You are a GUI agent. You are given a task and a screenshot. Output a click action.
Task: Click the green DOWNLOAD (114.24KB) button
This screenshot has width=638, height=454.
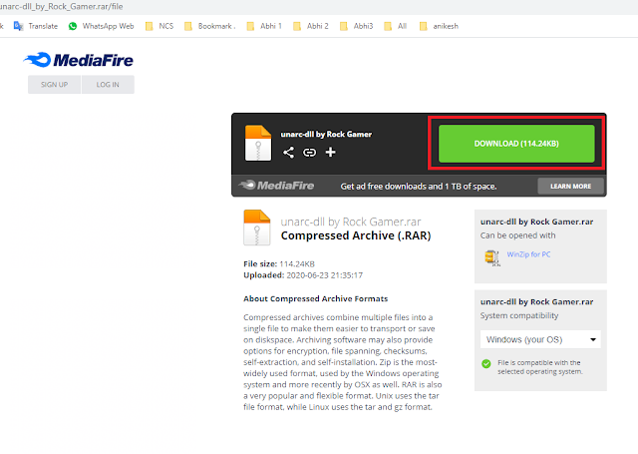[516, 144]
